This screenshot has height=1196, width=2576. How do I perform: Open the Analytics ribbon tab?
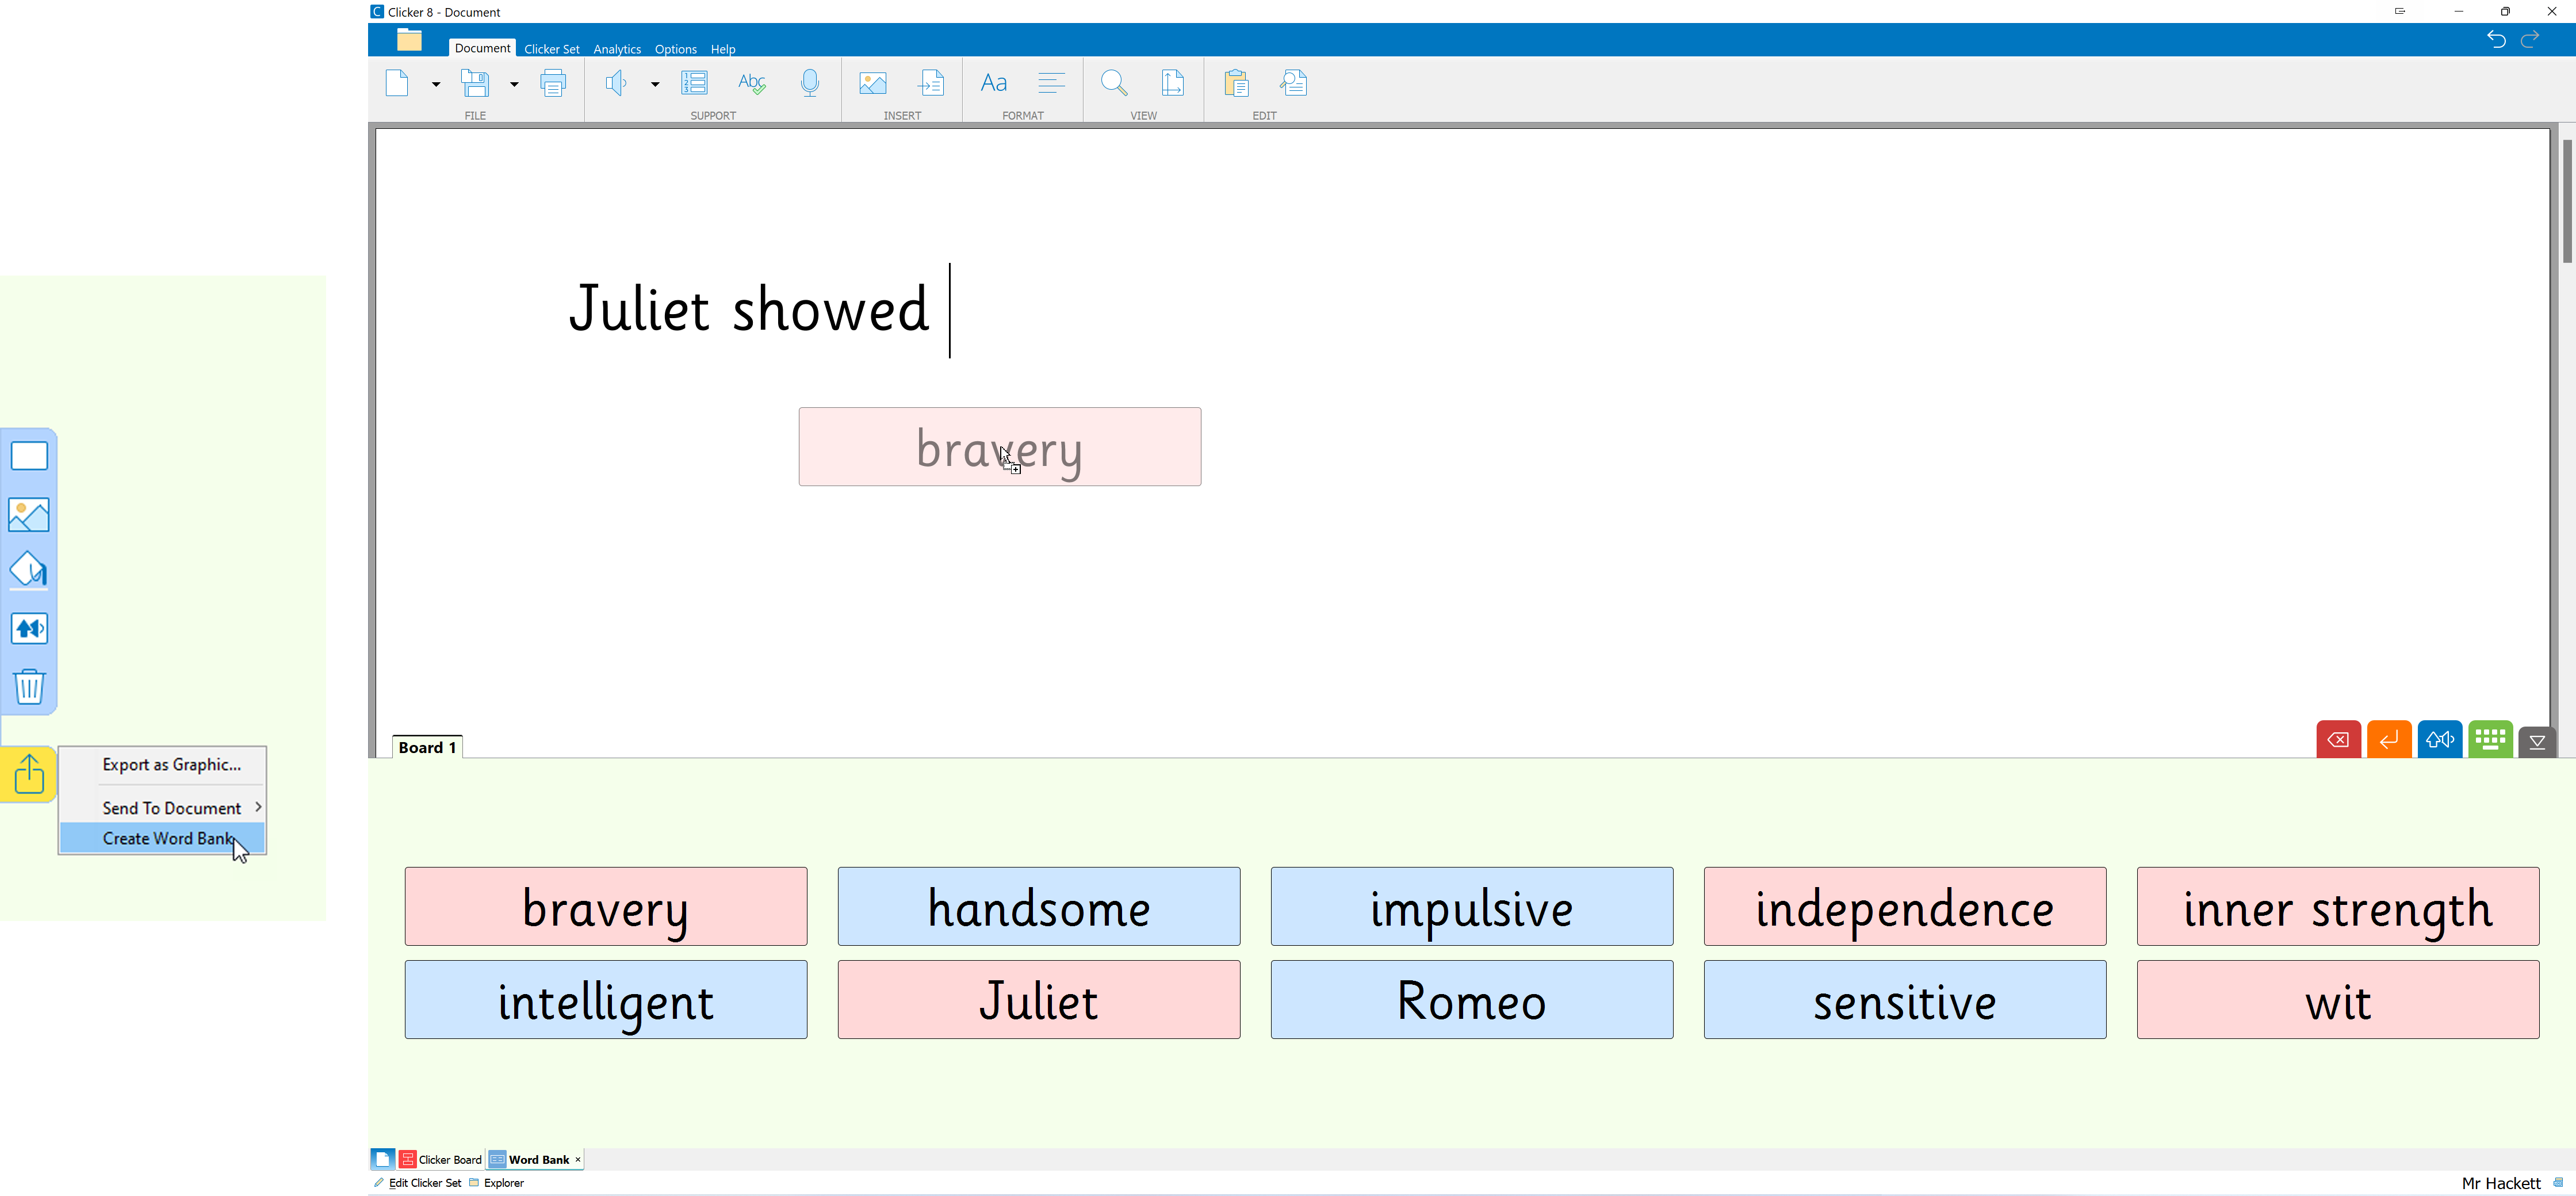pos(616,49)
